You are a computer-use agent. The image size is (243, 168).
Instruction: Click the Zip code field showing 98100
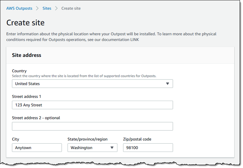point(148,148)
